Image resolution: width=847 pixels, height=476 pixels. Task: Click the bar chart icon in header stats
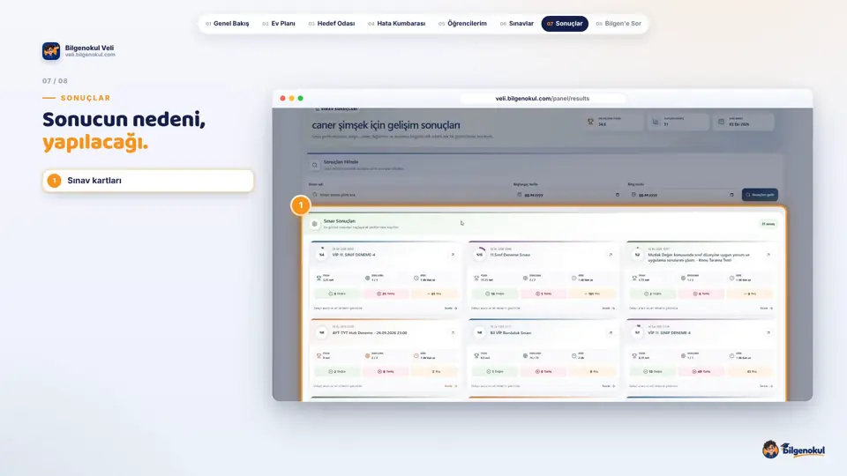[656, 122]
